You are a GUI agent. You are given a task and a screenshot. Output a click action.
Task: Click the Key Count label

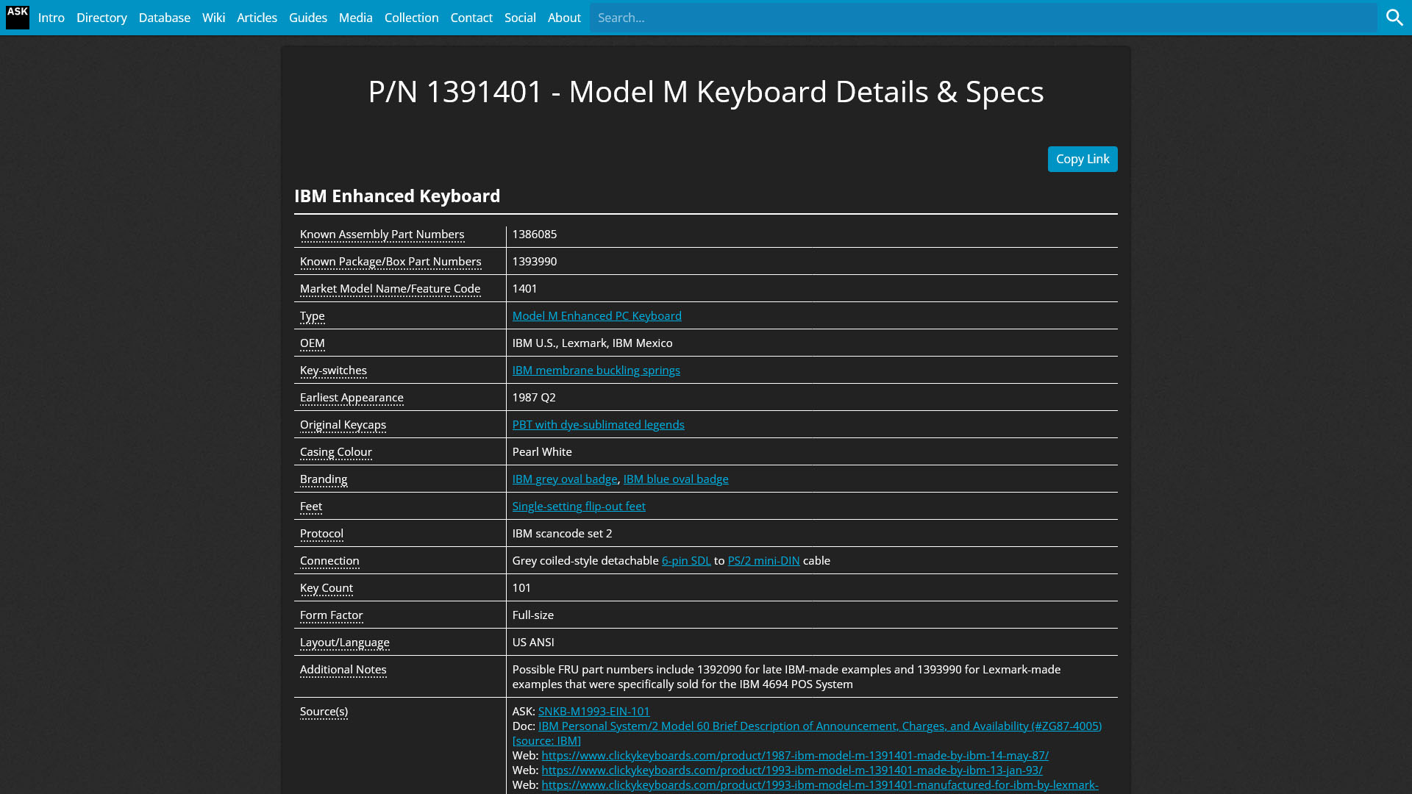click(327, 587)
